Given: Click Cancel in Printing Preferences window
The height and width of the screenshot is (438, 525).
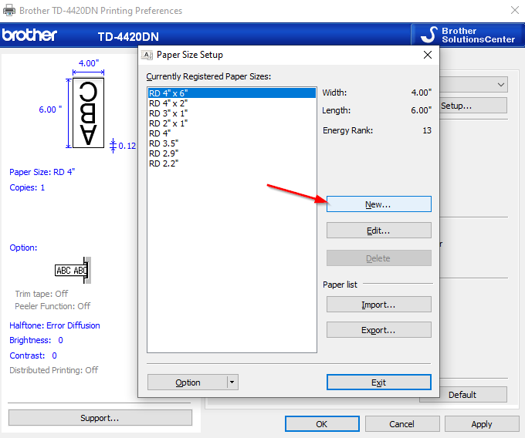Looking at the screenshot, I should click(402, 424).
